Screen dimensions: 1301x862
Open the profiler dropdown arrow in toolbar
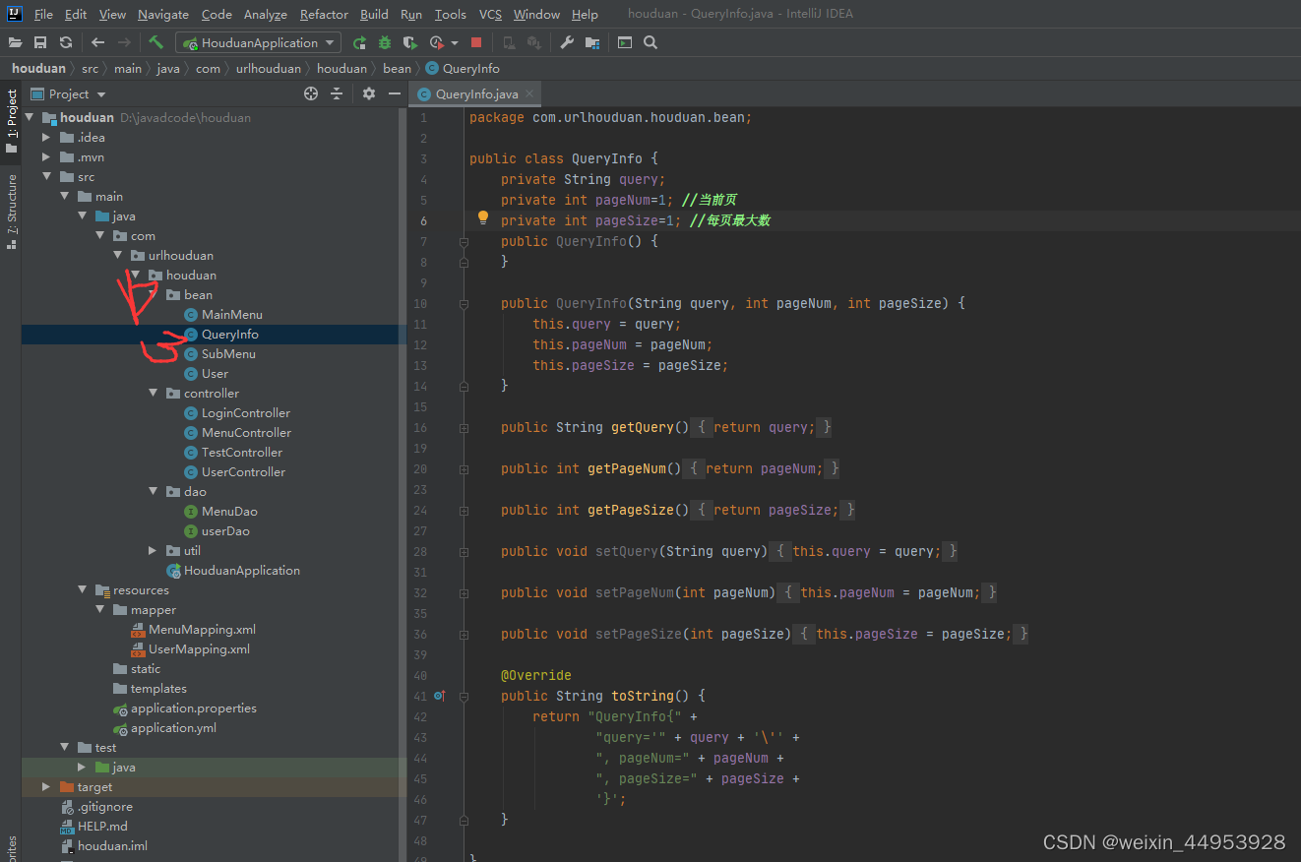[x=455, y=42]
